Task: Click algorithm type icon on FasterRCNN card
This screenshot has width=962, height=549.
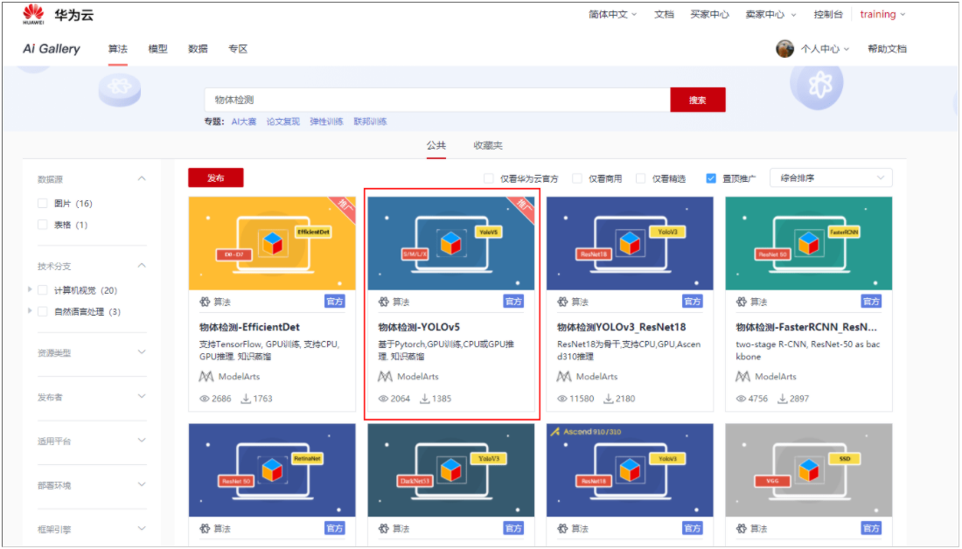Action: (x=742, y=302)
